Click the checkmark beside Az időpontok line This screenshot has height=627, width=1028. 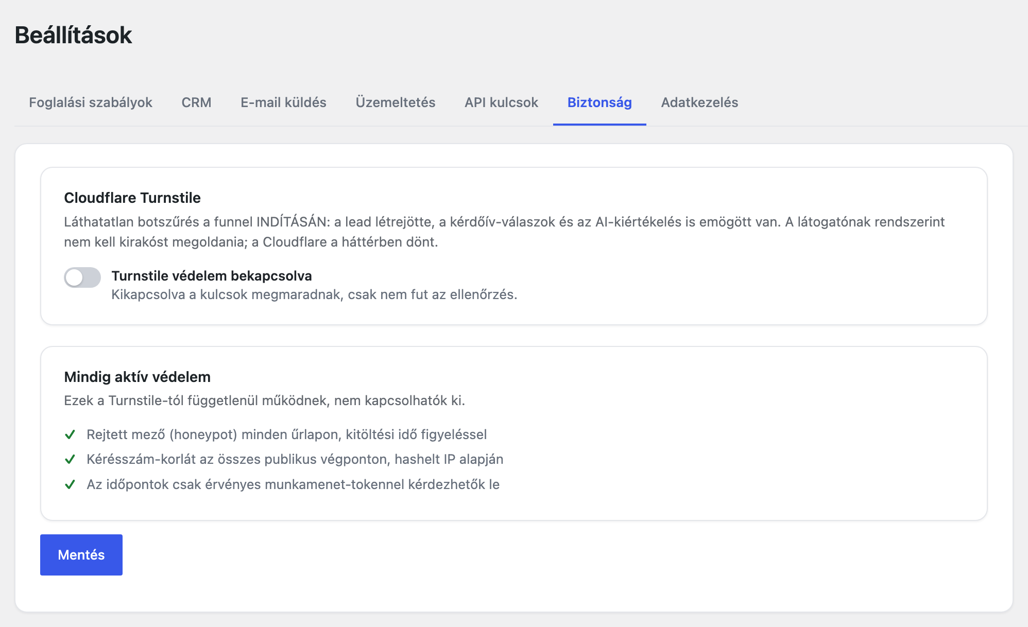click(70, 484)
